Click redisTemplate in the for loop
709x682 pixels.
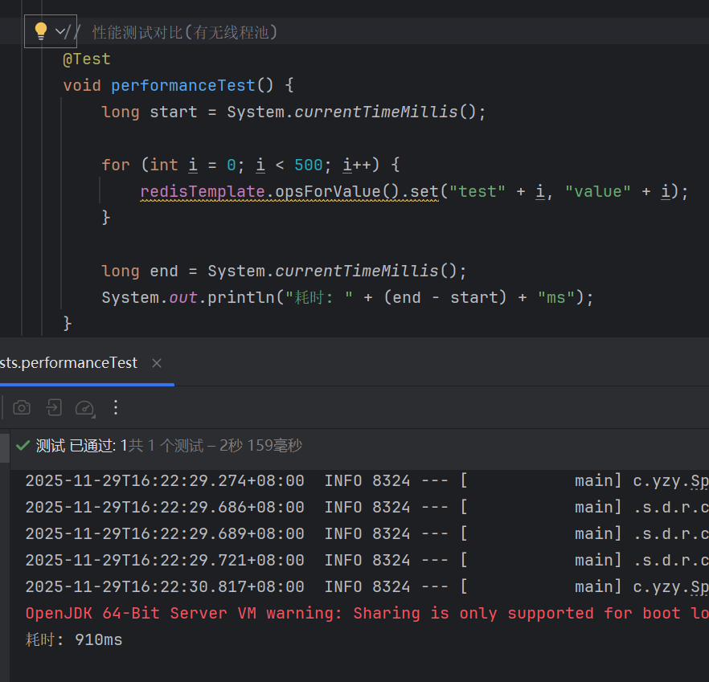(x=202, y=192)
